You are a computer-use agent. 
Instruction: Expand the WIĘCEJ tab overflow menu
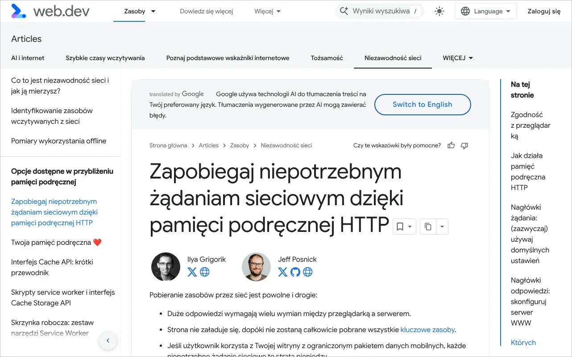pos(458,58)
